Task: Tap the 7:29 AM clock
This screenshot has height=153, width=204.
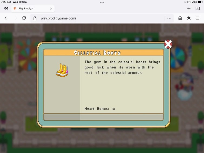Action: point(6,2)
